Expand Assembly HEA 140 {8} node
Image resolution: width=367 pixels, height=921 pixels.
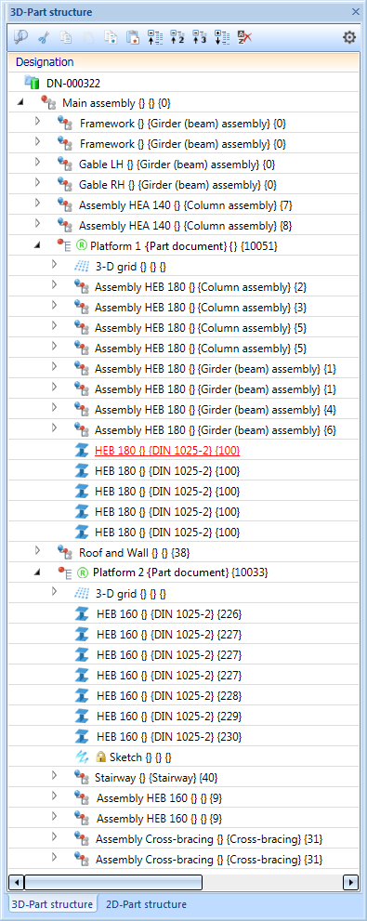(37, 223)
